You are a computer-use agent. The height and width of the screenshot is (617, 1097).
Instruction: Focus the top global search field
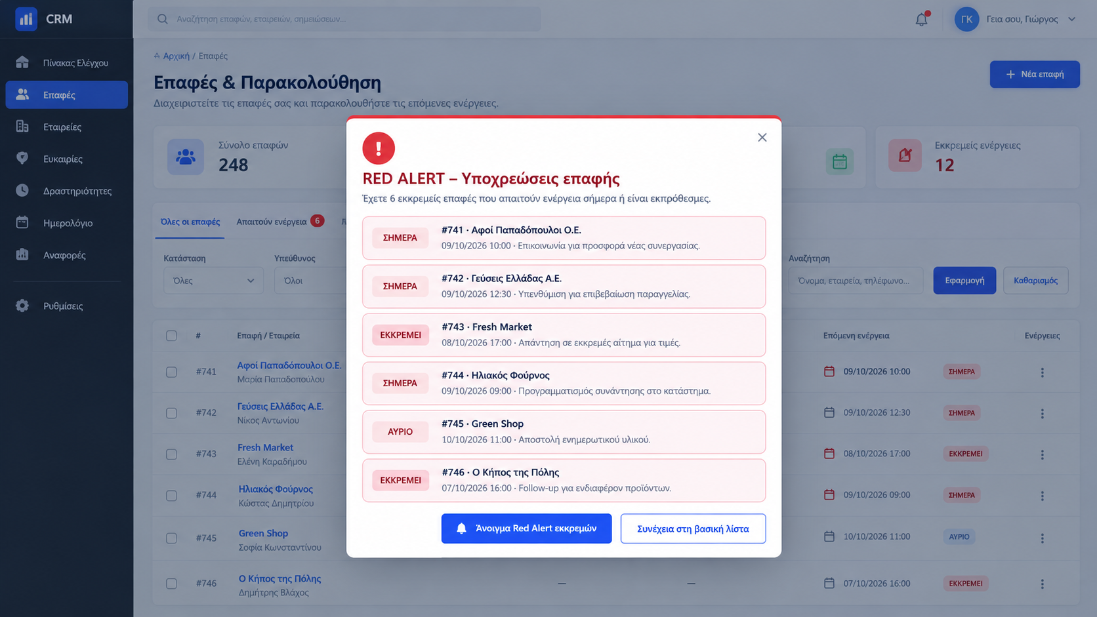pos(344,19)
